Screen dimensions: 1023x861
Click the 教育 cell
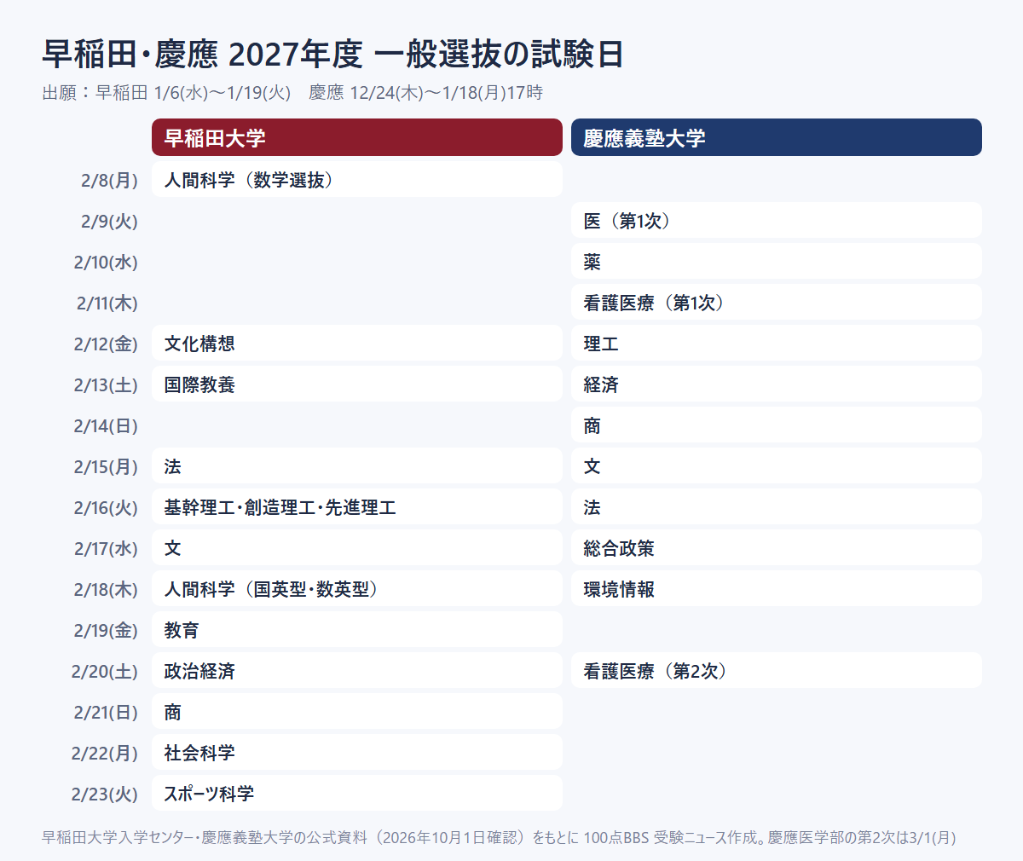pyautogui.click(x=357, y=629)
